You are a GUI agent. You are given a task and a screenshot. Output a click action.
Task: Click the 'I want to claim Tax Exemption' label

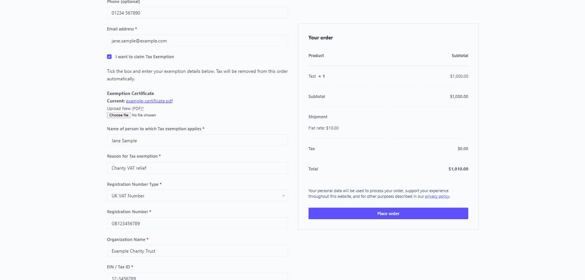click(145, 57)
